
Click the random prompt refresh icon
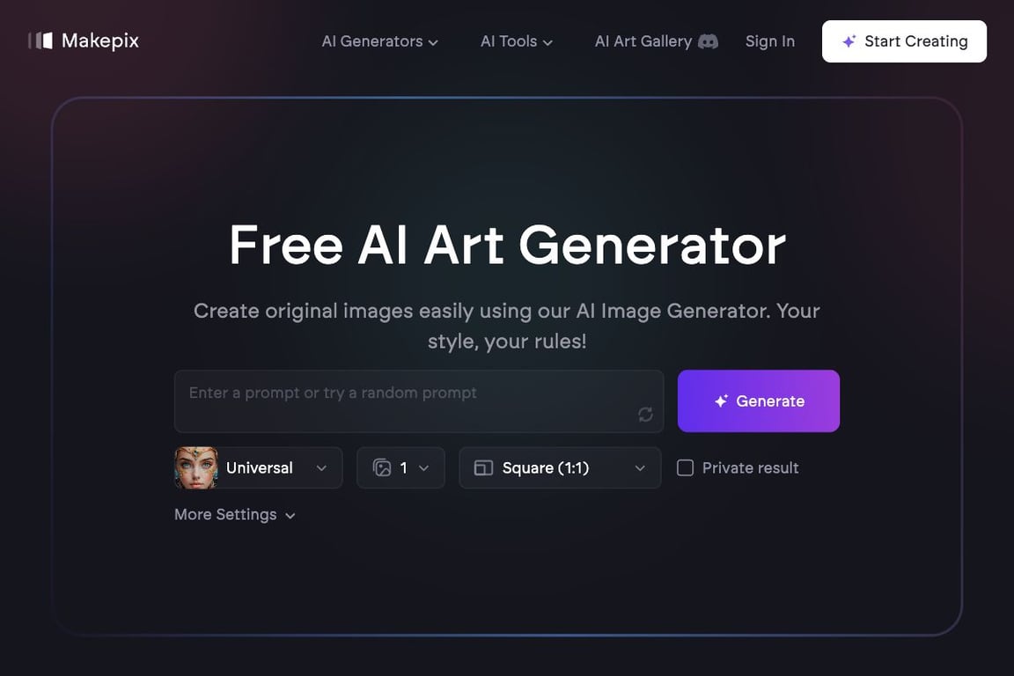coord(645,414)
